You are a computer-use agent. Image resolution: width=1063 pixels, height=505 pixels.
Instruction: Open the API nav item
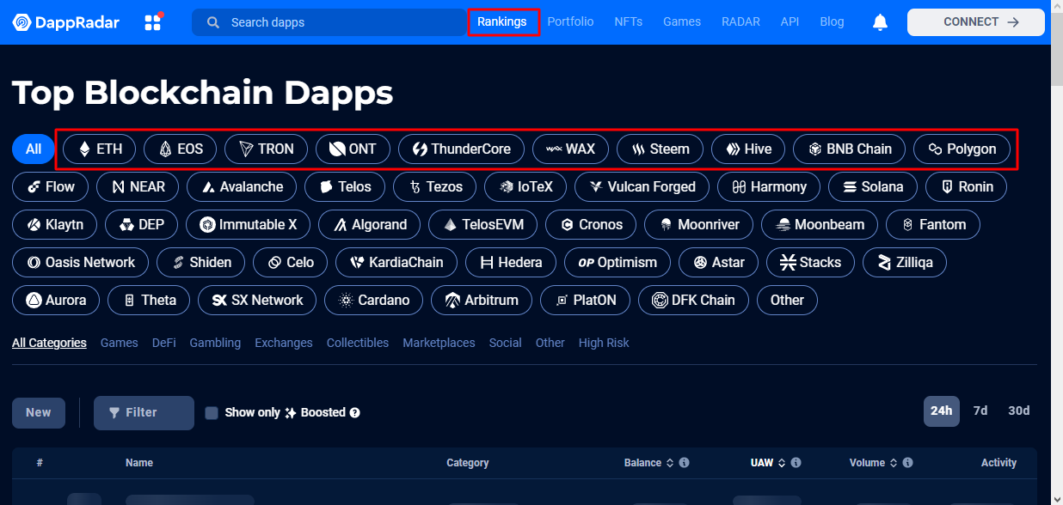click(790, 21)
